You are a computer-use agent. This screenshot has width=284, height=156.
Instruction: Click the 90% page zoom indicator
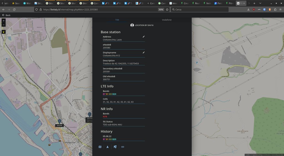click(x=161, y=9)
